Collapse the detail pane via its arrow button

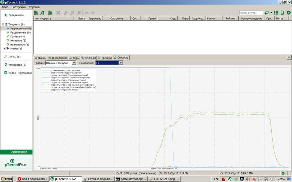tap(289, 58)
